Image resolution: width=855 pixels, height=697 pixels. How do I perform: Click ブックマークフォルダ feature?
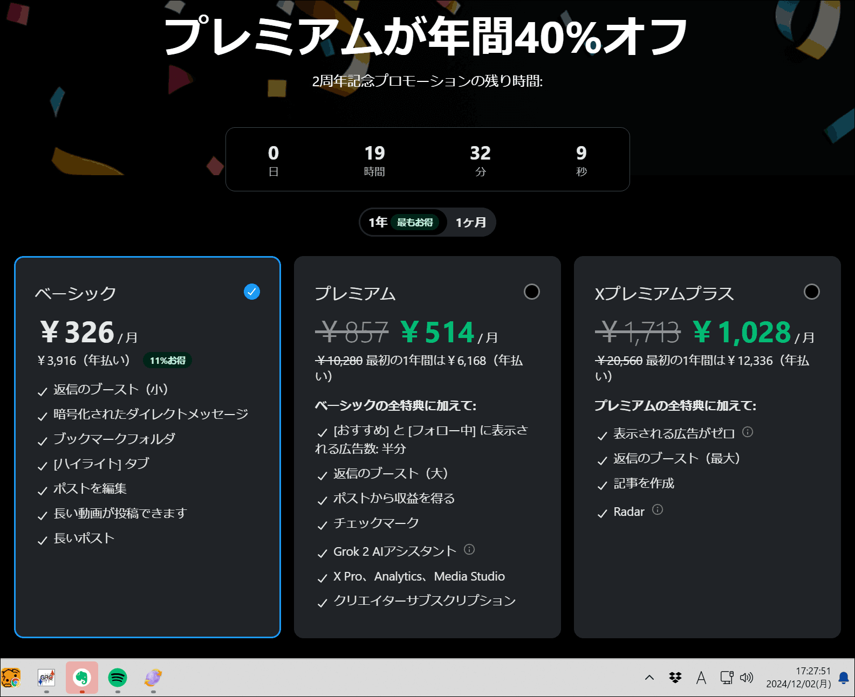coord(114,439)
